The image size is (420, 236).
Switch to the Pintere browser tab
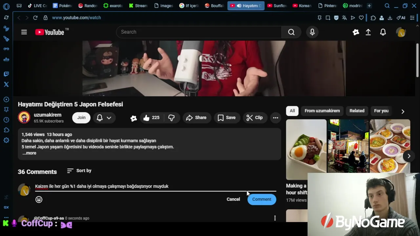pos(327,6)
